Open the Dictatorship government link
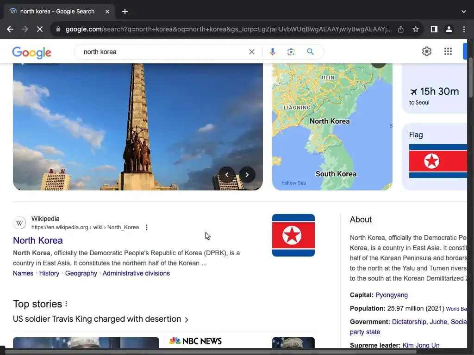The width and height of the screenshot is (474, 355). pos(409,322)
